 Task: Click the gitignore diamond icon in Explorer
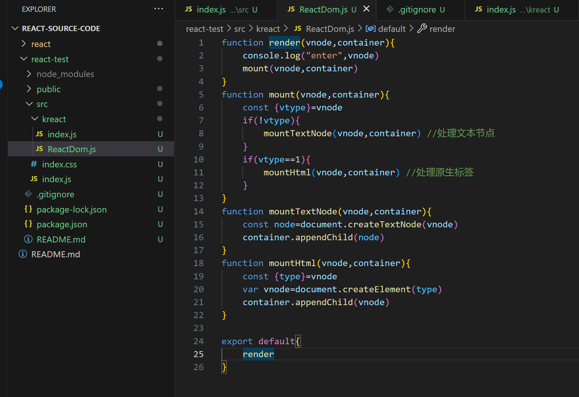pyautogui.click(x=28, y=194)
